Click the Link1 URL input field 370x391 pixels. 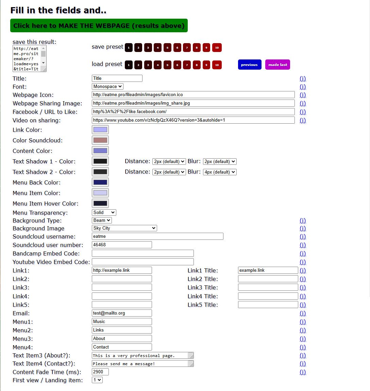121,270
